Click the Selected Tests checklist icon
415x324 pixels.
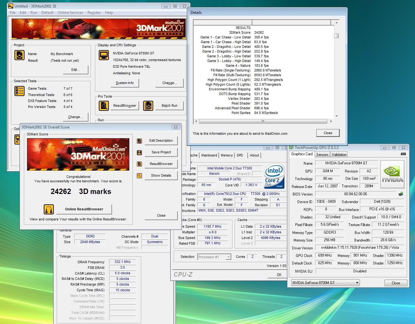(20, 91)
